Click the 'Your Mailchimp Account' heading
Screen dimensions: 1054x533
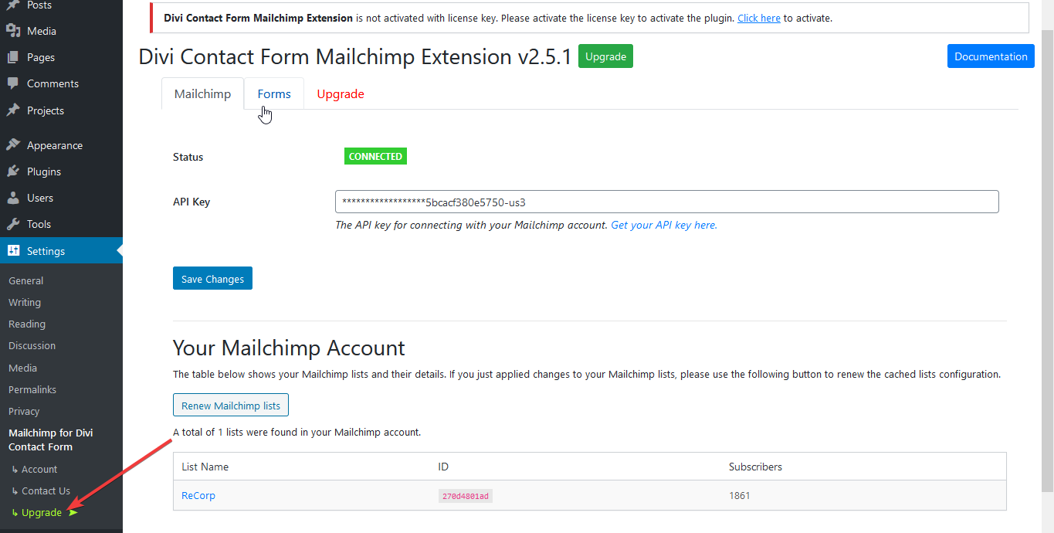pyautogui.click(x=289, y=348)
